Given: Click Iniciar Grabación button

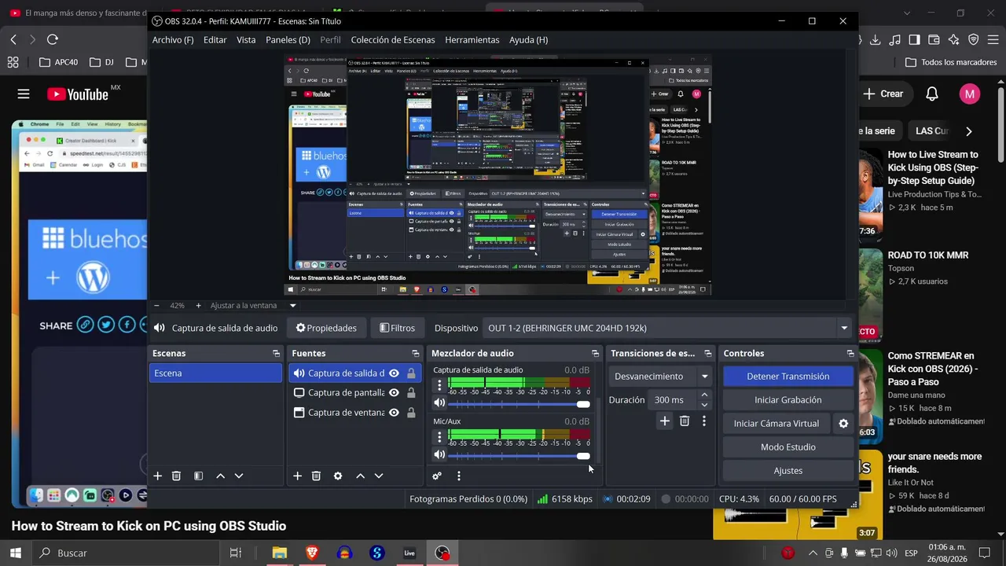Looking at the screenshot, I should 788,400.
